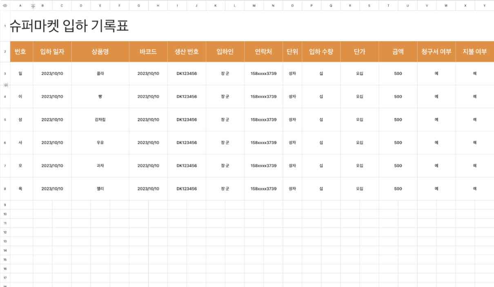Select column header K
The height and width of the screenshot is (287, 494).
(216, 5)
